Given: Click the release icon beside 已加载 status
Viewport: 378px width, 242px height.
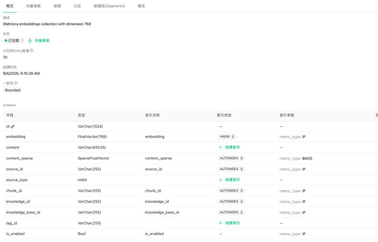Looking at the screenshot, I should click(x=22, y=41).
